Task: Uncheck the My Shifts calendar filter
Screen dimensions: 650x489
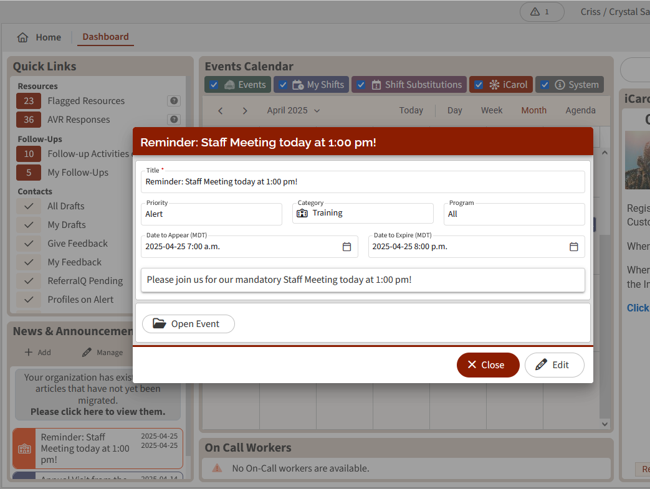Action: [283, 85]
